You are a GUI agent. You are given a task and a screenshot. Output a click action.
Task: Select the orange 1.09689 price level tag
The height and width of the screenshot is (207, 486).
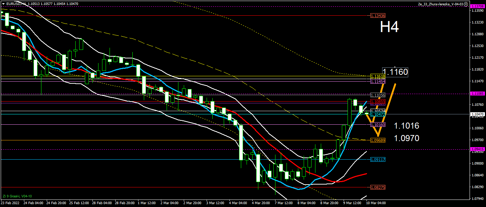pos(378,140)
